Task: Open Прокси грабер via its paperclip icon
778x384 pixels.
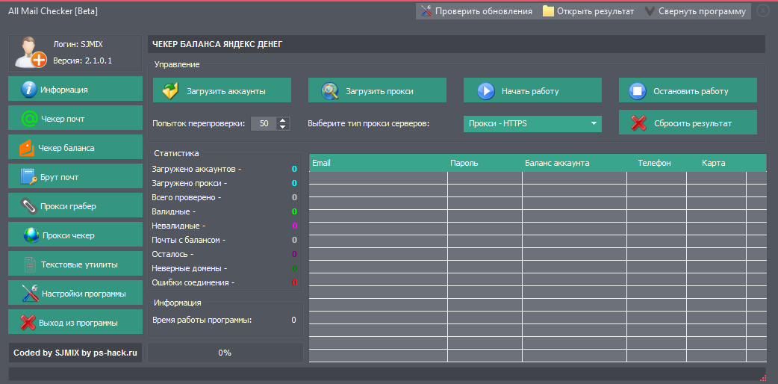Action: coord(29,206)
